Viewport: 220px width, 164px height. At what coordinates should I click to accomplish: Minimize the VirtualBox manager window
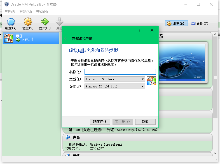[186, 4]
